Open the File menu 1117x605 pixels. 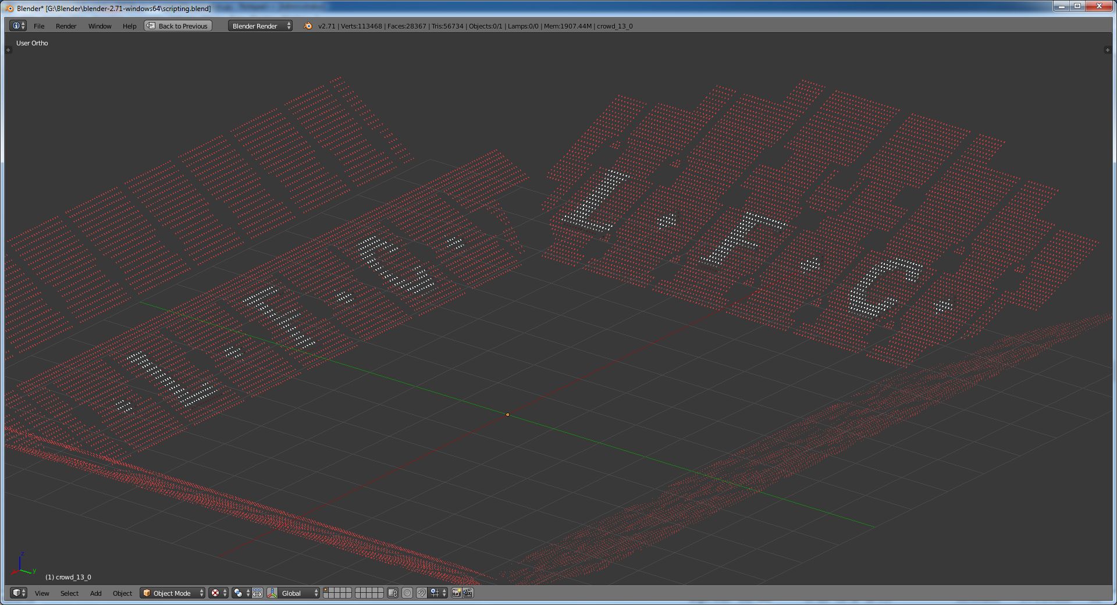click(x=39, y=26)
